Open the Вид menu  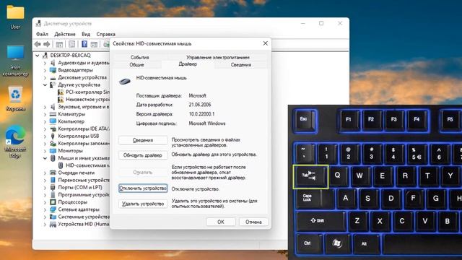click(x=86, y=34)
